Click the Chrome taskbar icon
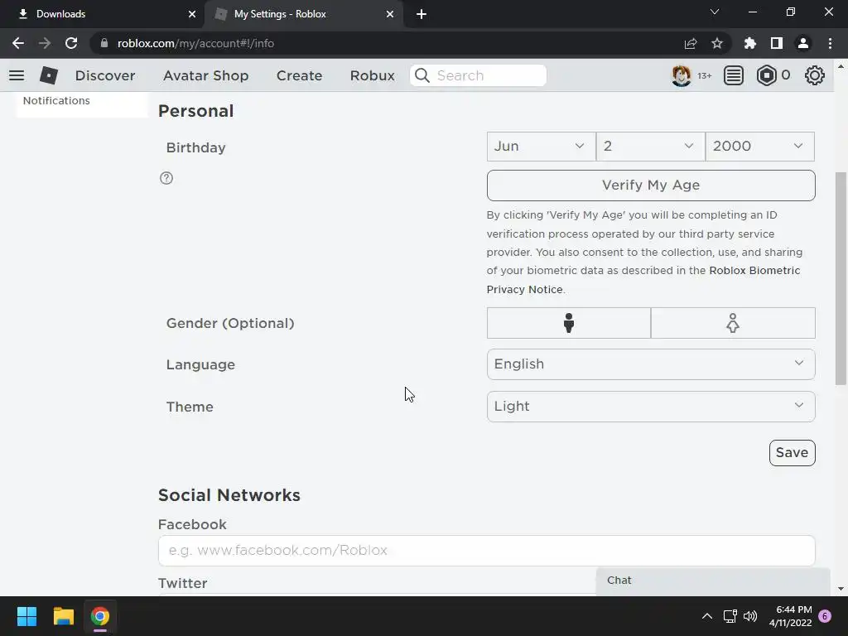This screenshot has height=636, width=848. click(100, 616)
